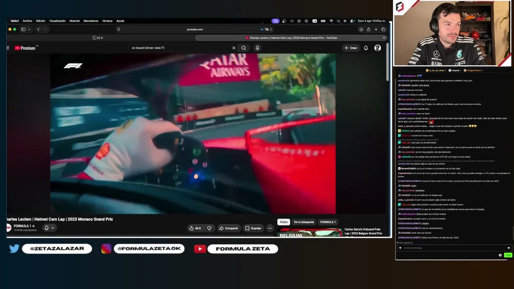This screenshot has height=289, width=514.
Task: Open a new Safari tab
Action: point(376,29)
